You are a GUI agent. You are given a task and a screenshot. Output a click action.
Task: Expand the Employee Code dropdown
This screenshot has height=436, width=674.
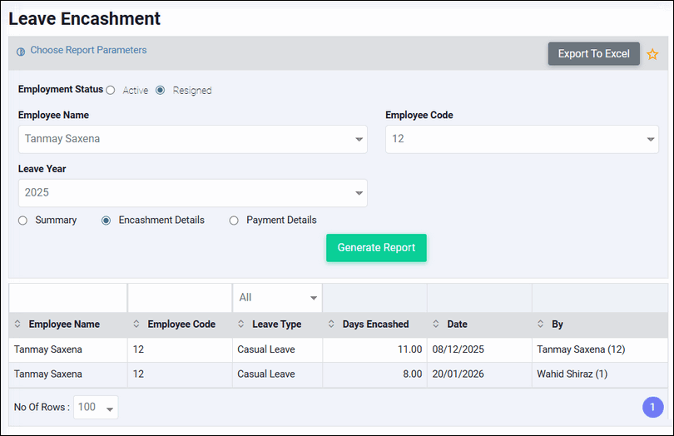522,139
